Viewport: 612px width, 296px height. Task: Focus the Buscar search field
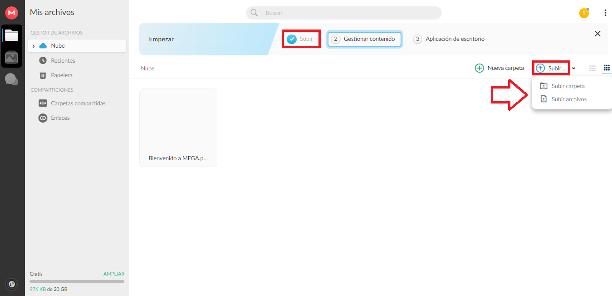[x=344, y=13]
